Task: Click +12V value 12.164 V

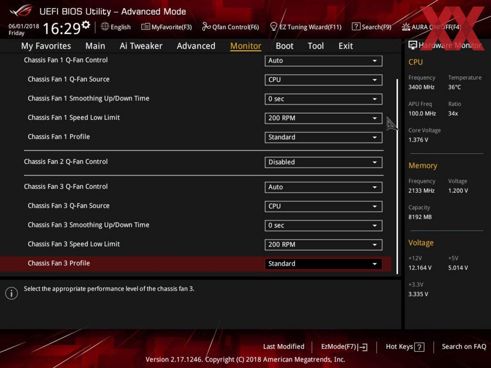Action: pos(420,268)
